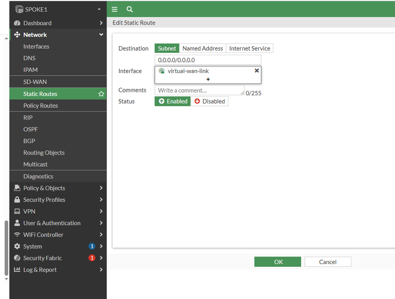This screenshot has width=395, height=299.
Task: Click the search magnifier icon
Action: pyautogui.click(x=129, y=9)
